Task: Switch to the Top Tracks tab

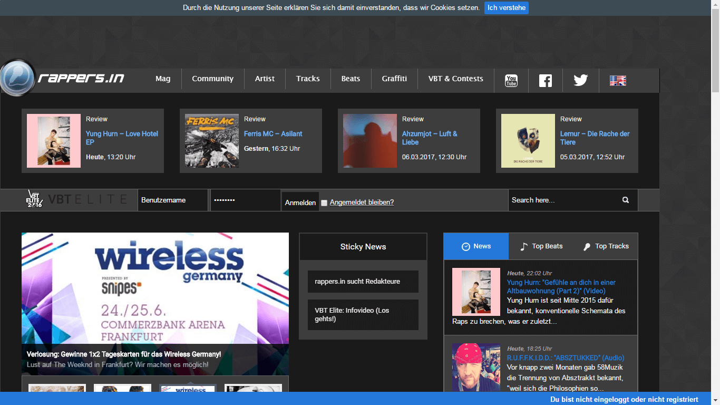Action: tap(606, 246)
